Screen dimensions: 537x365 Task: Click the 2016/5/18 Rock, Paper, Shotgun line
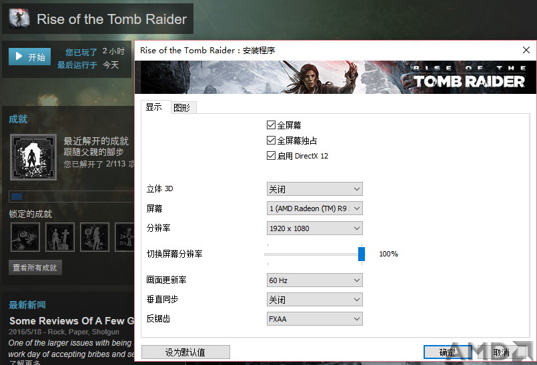(x=63, y=332)
